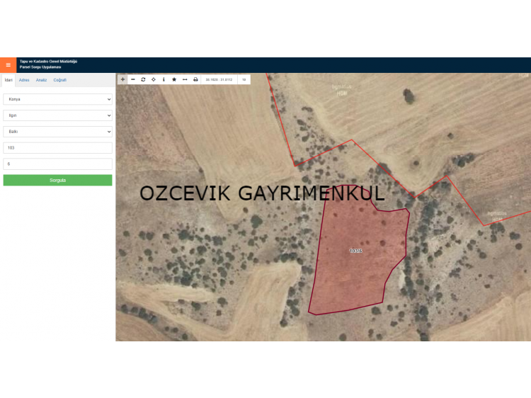Select the Coğrafi tab
This screenshot has width=531, height=398.
click(60, 80)
